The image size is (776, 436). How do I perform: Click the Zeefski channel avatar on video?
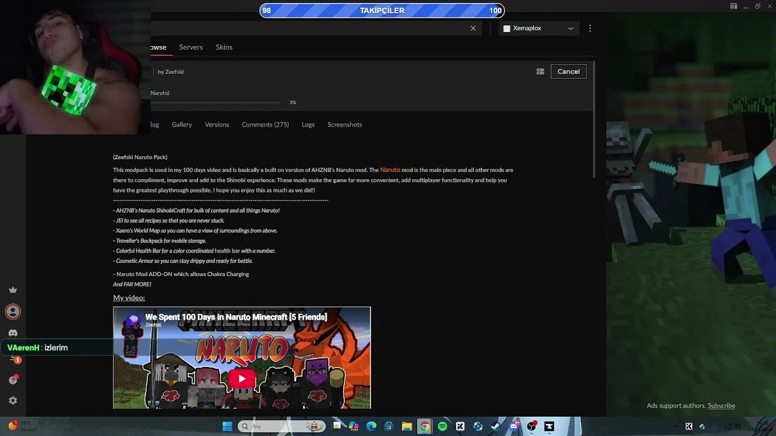(134, 319)
